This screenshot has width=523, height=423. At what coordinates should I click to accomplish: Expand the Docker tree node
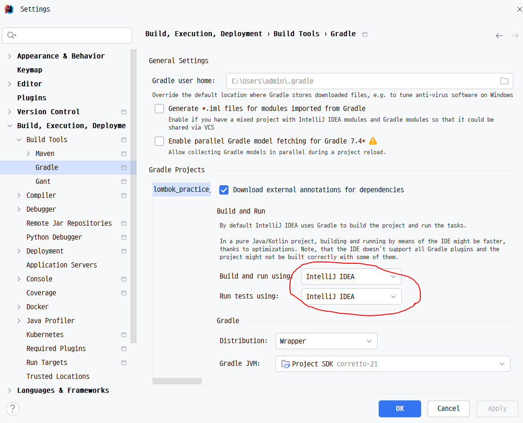[19, 307]
